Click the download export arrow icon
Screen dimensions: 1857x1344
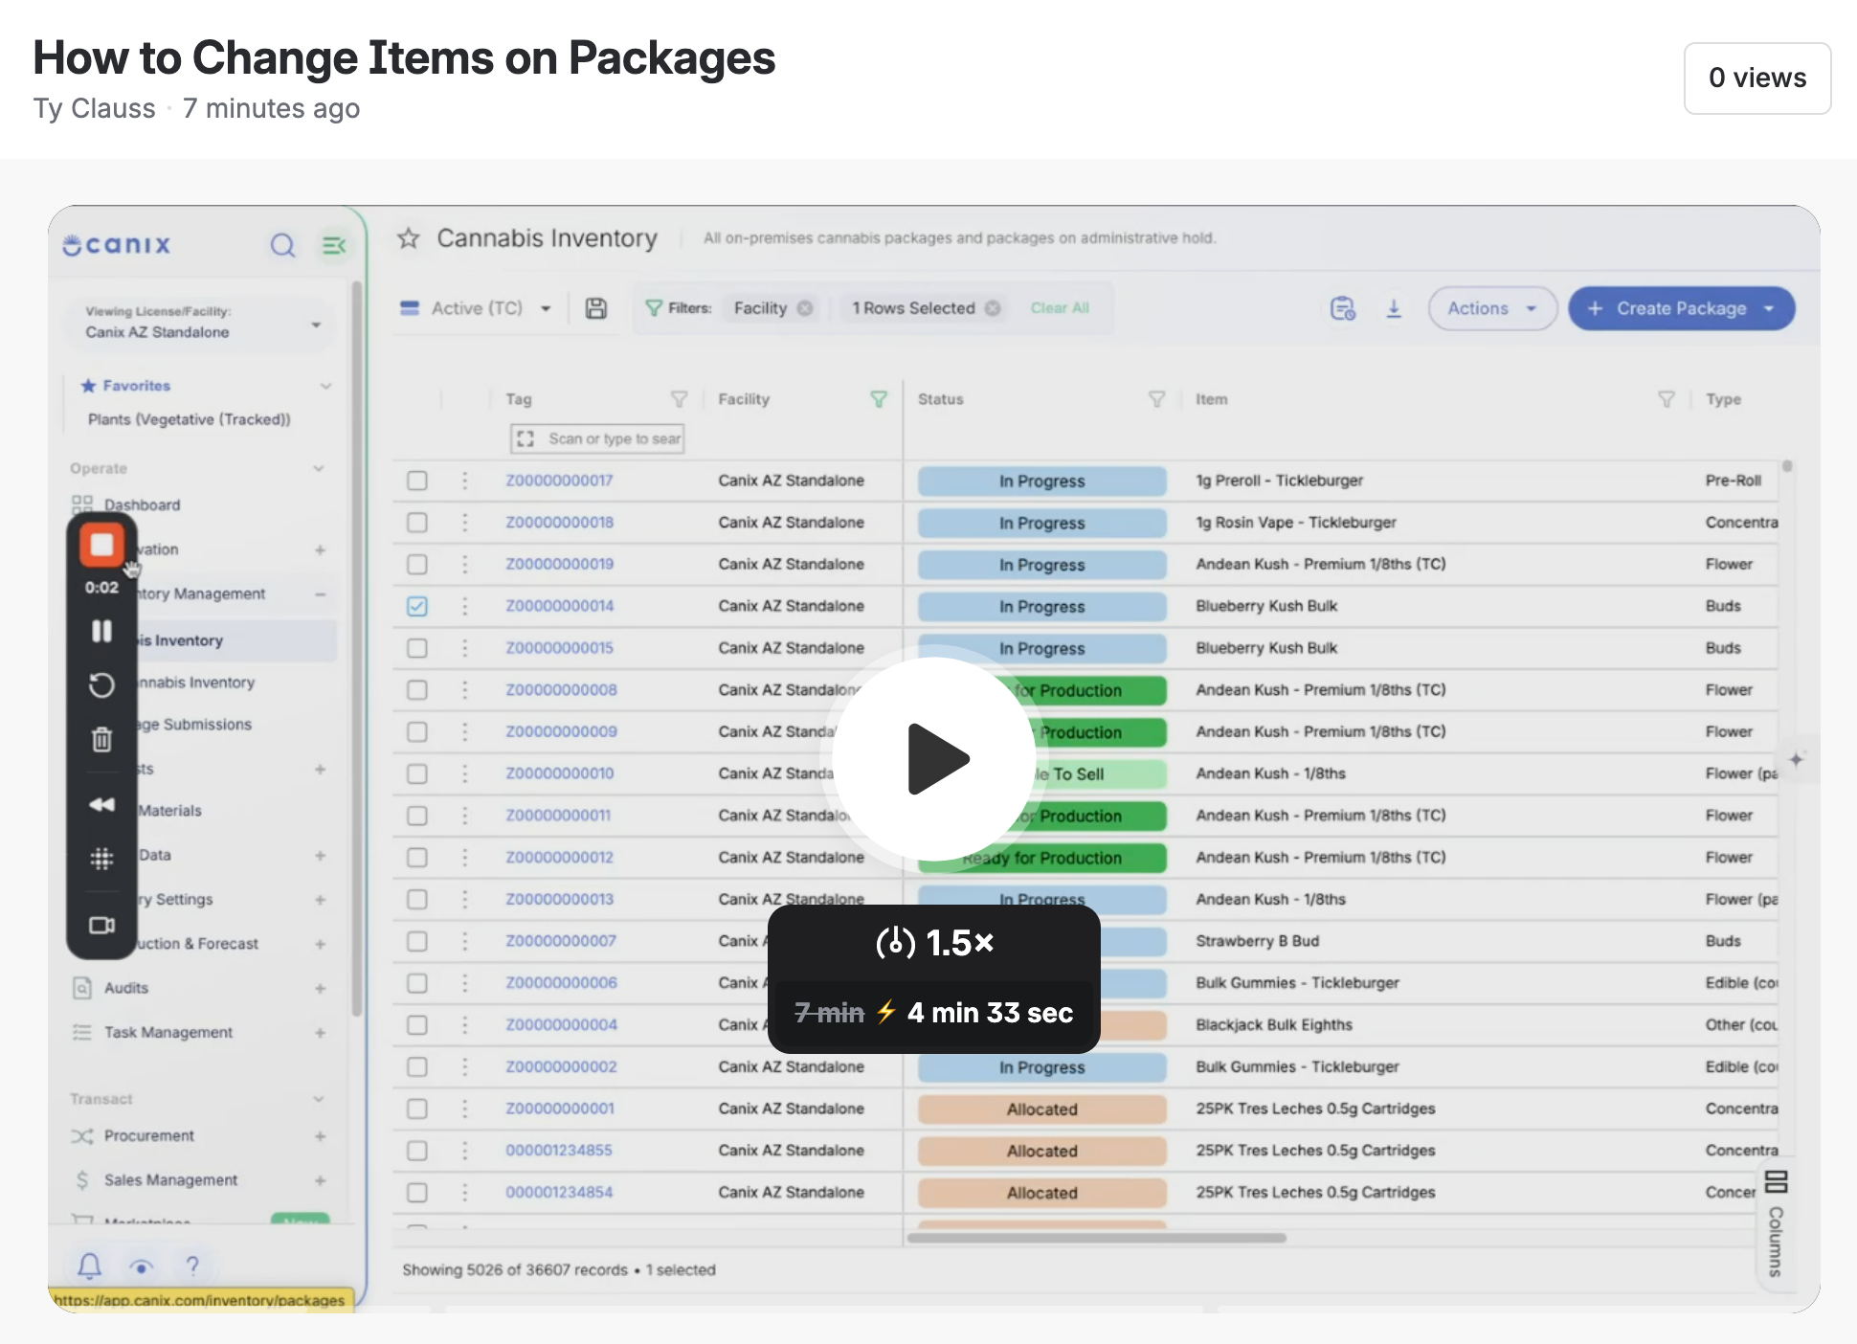click(x=1394, y=308)
